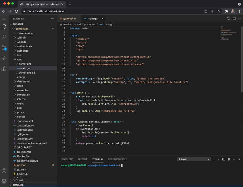This screenshot has height=187, width=243.
Task: Open the terminal launch profile dropdown arrow
Action: [218, 159]
